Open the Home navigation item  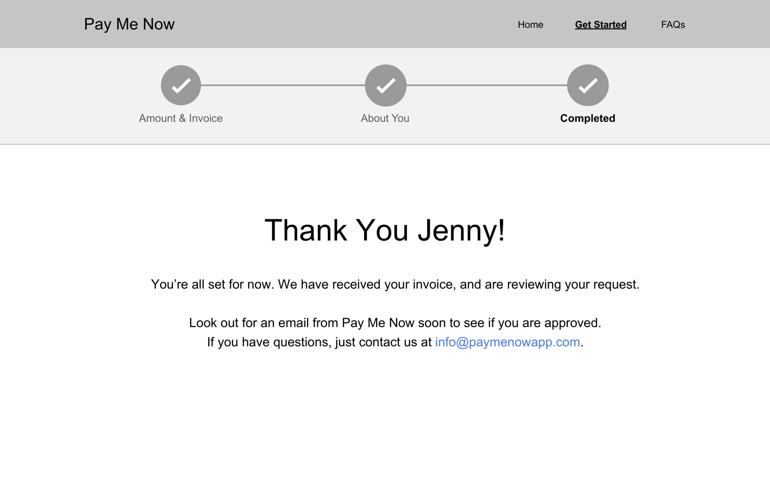pos(530,25)
